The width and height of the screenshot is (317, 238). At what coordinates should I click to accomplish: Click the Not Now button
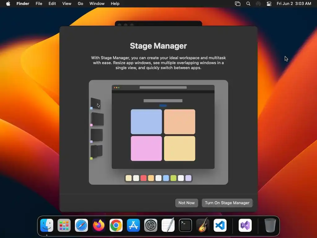(x=187, y=203)
